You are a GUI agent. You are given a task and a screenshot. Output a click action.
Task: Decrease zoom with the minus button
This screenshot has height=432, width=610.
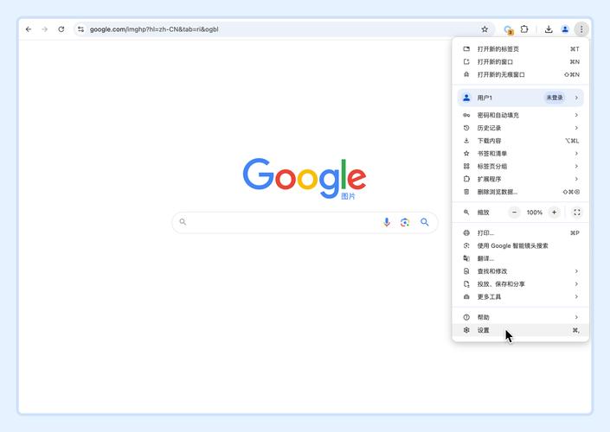tap(514, 213)
